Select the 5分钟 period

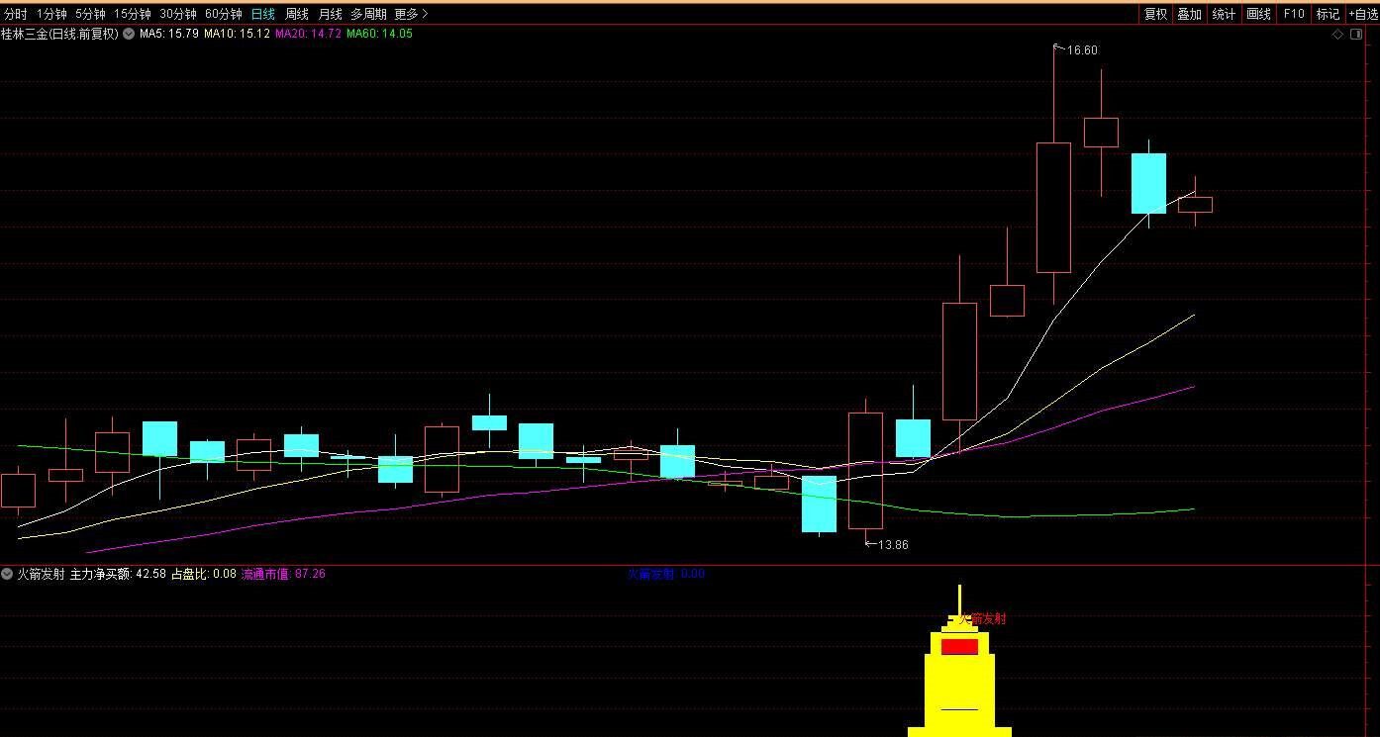90,14
